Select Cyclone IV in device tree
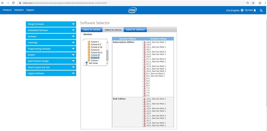Image resolution: width=267 pixels, height=131 pixels. 95,50
